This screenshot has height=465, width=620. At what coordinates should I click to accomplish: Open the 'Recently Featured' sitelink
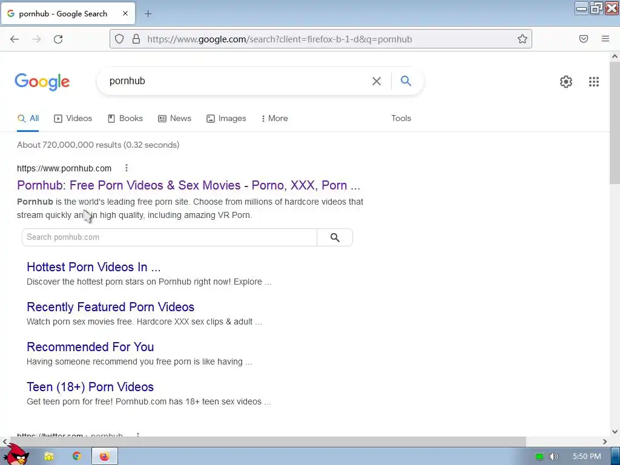tap(110, 307)
